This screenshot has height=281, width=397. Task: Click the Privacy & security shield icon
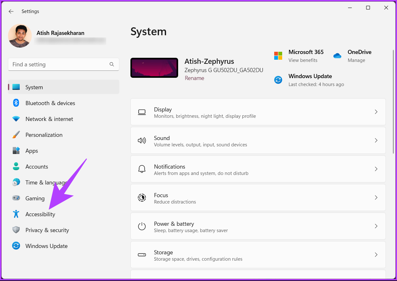[16, 230]
